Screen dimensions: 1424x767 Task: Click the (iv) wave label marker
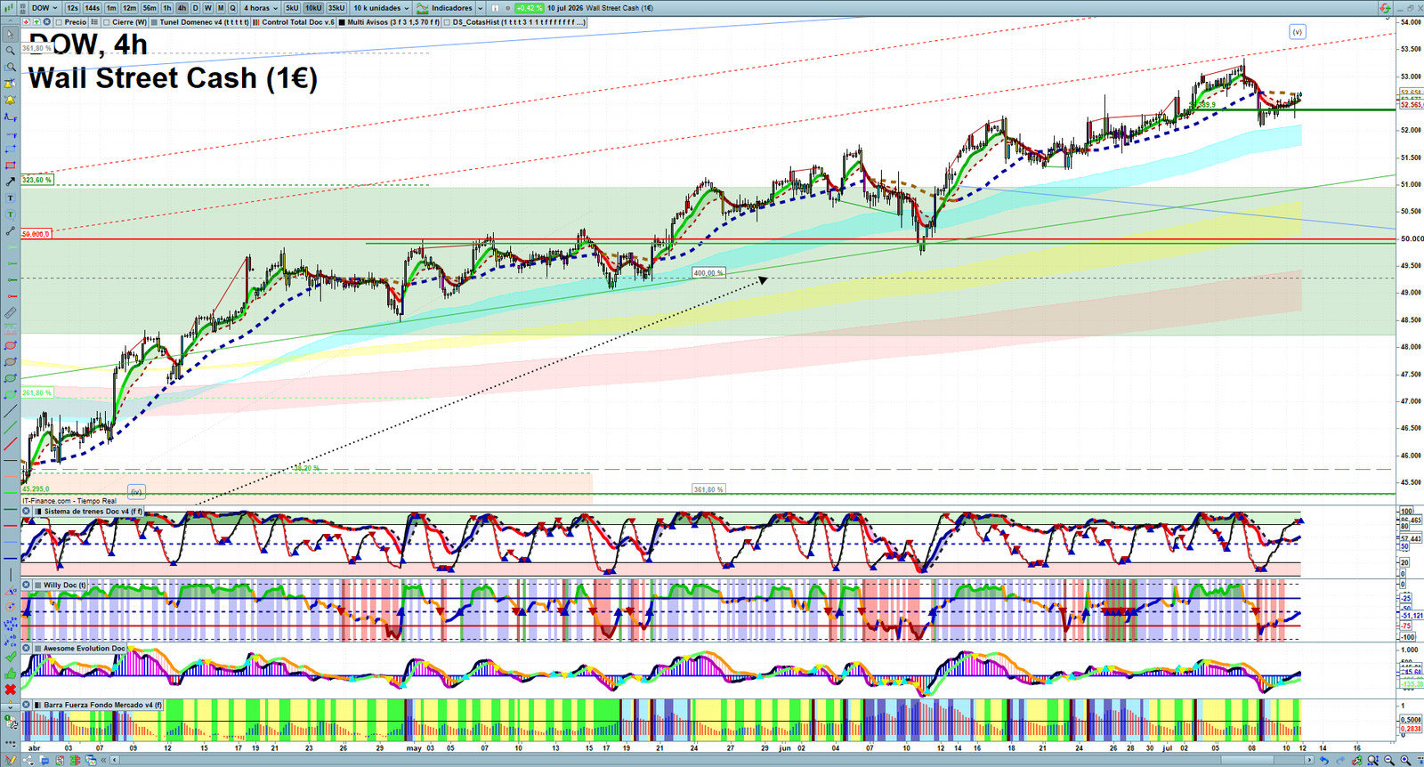pos(136,491)
